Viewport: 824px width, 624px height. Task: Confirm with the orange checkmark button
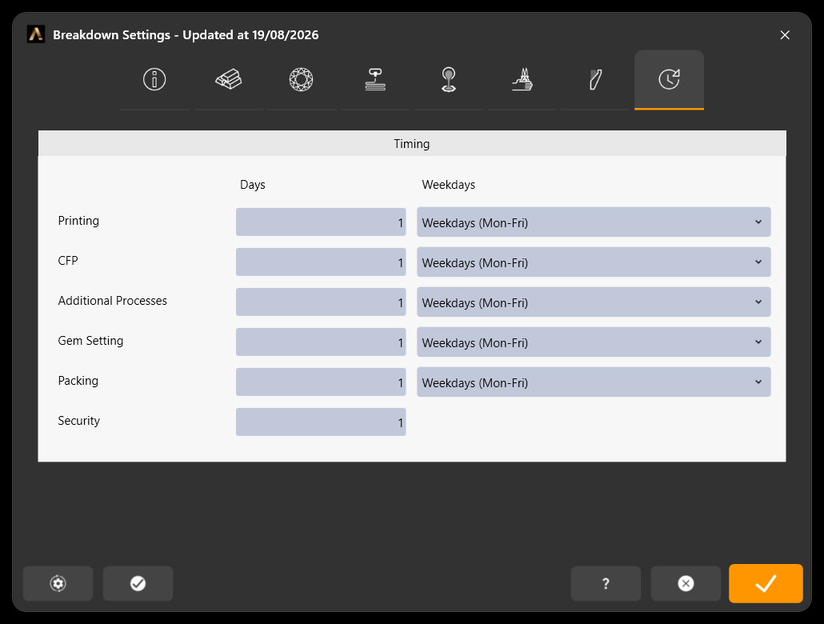[766, 583]
